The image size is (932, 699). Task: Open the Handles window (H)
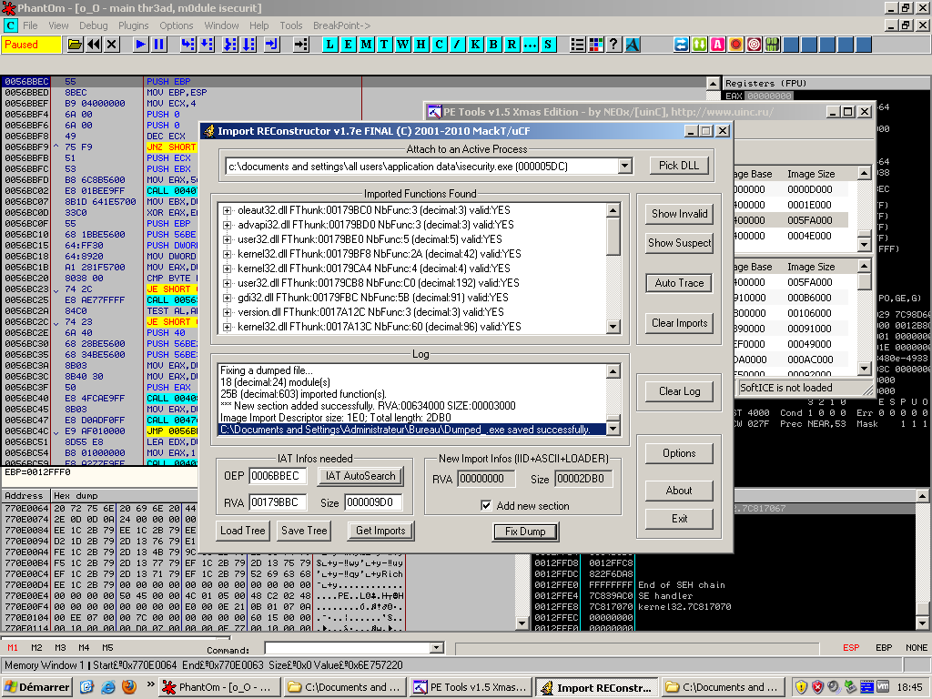(420, 45)
